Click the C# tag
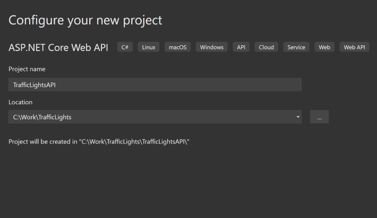 click(125, 47)
